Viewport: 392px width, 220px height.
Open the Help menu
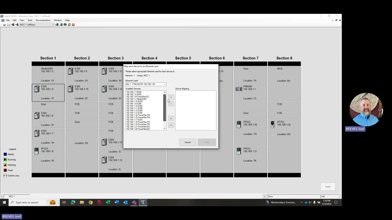click(x=67, y=20)
